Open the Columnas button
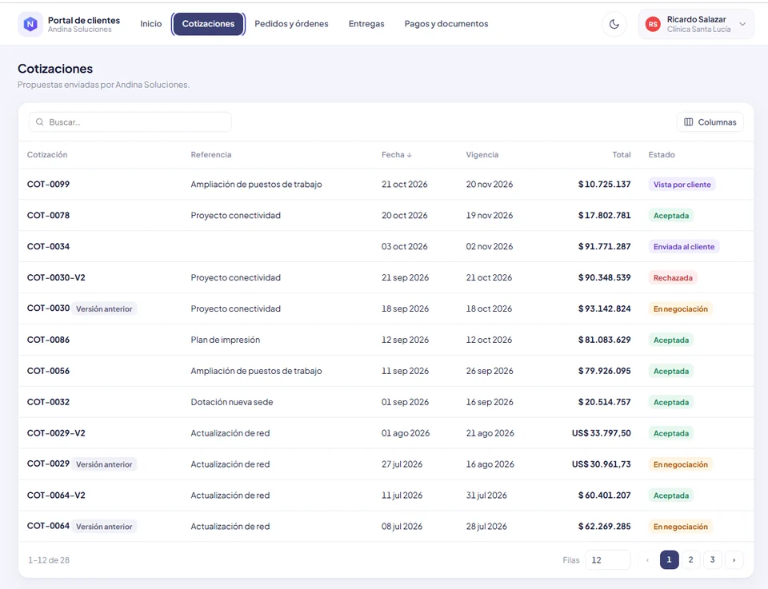This screenshot has width=768, height=589. [x=710, y=121]
